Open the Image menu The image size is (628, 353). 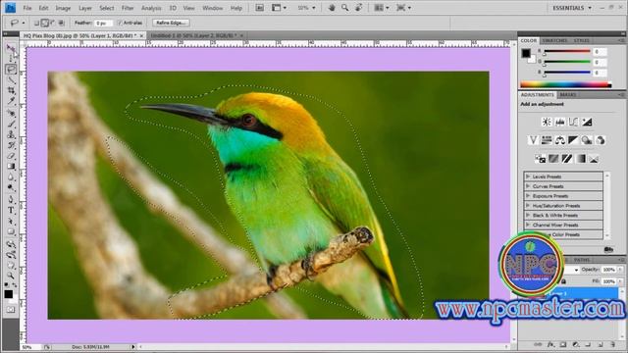pyautogui.click(x=63, y=8)
